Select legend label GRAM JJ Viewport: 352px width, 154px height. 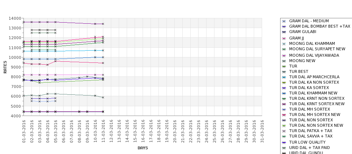[x=296, y=38]
